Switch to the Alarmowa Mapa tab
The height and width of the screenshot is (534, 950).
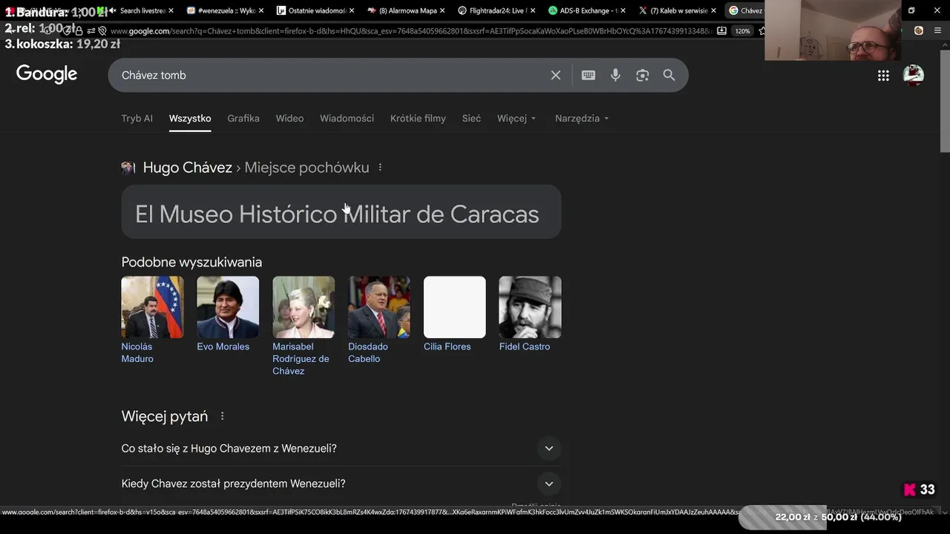(407, 10)
